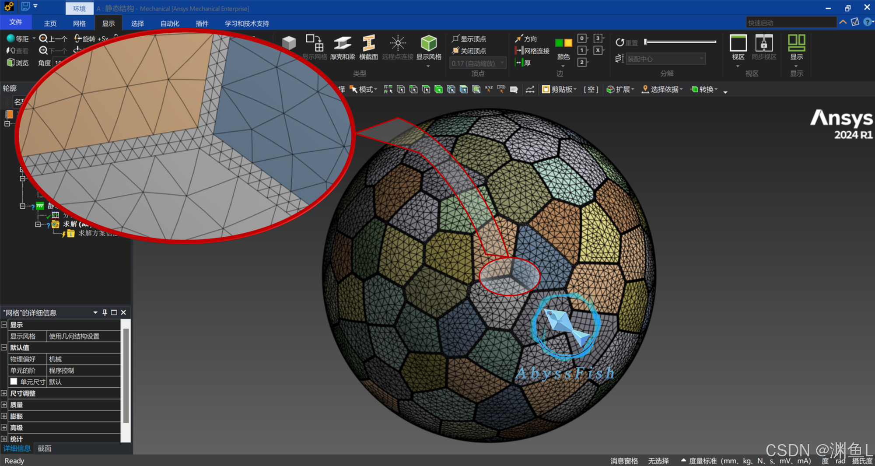Enable 显示顶点 vertex display icon
This screenshot has height=466, width=875.
(x=456, y=39)
